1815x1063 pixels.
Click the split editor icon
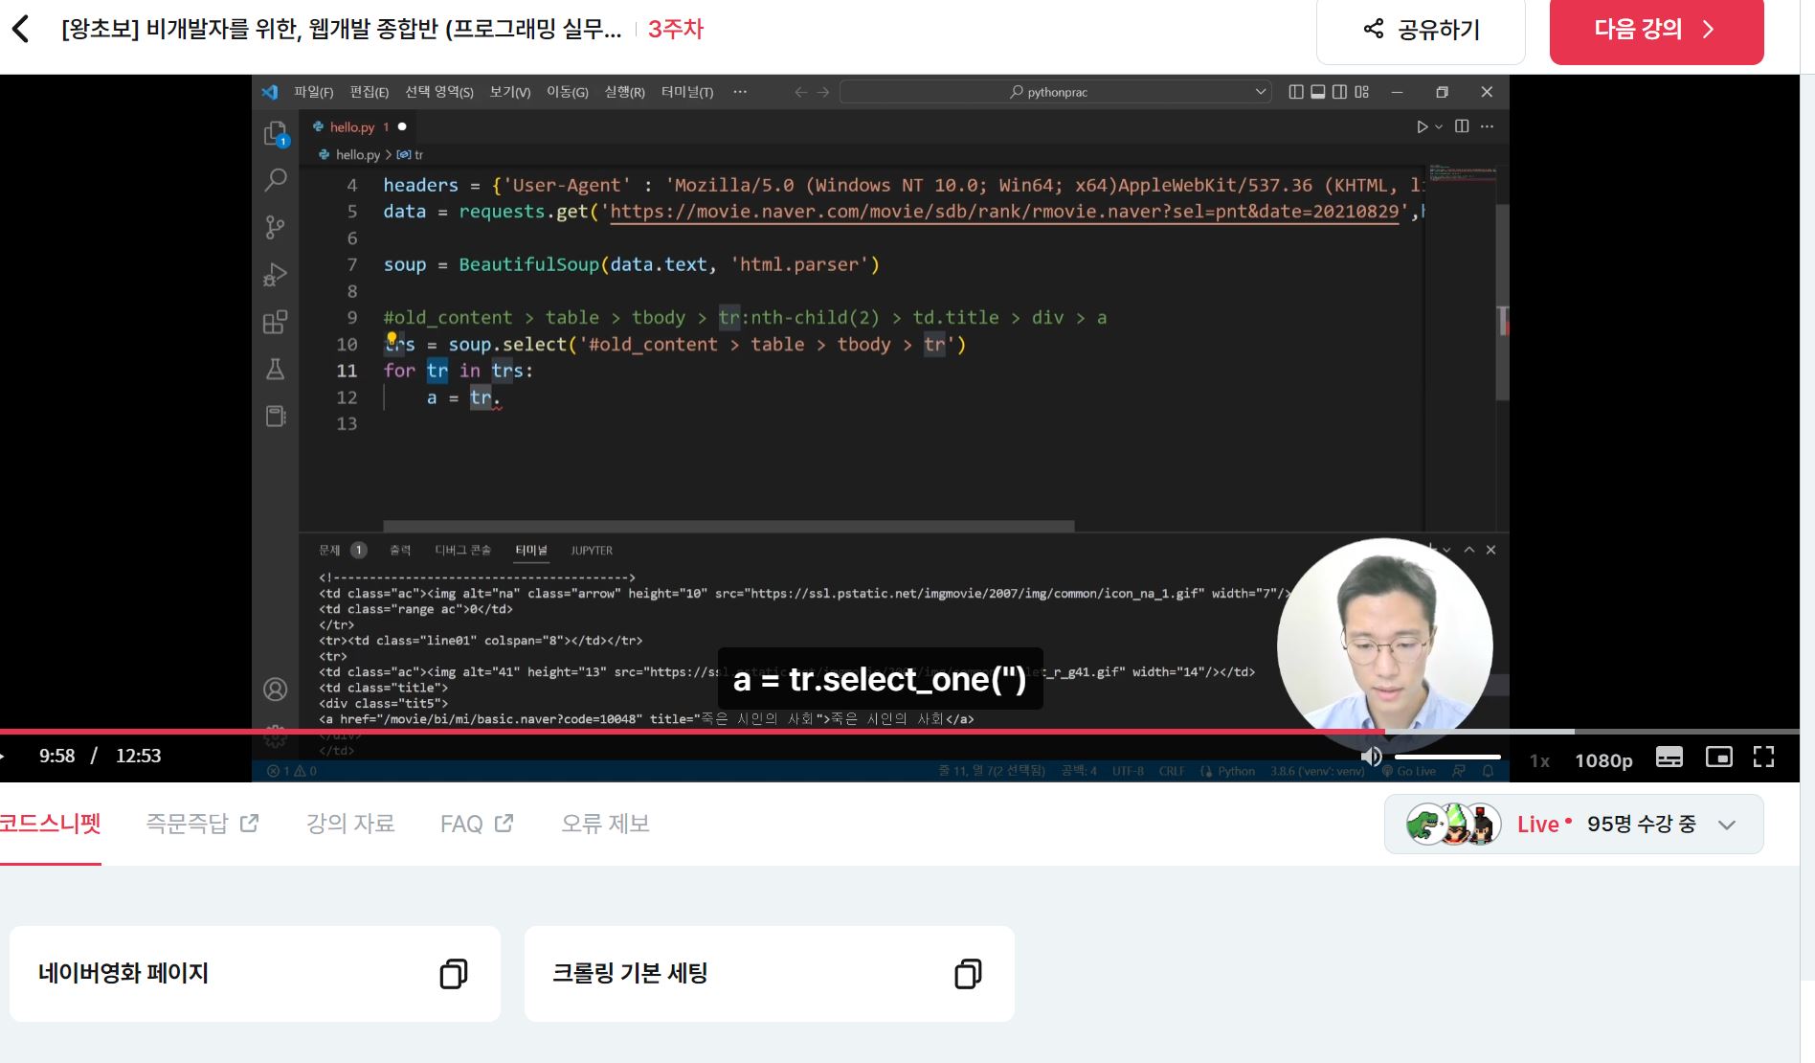coord(1462,126)
